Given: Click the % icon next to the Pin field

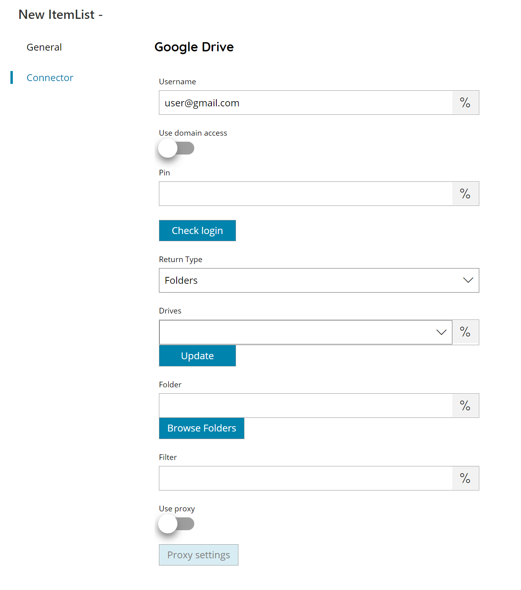Looking at the screenshot, I should pyautogui.click(x=465, y=193).
